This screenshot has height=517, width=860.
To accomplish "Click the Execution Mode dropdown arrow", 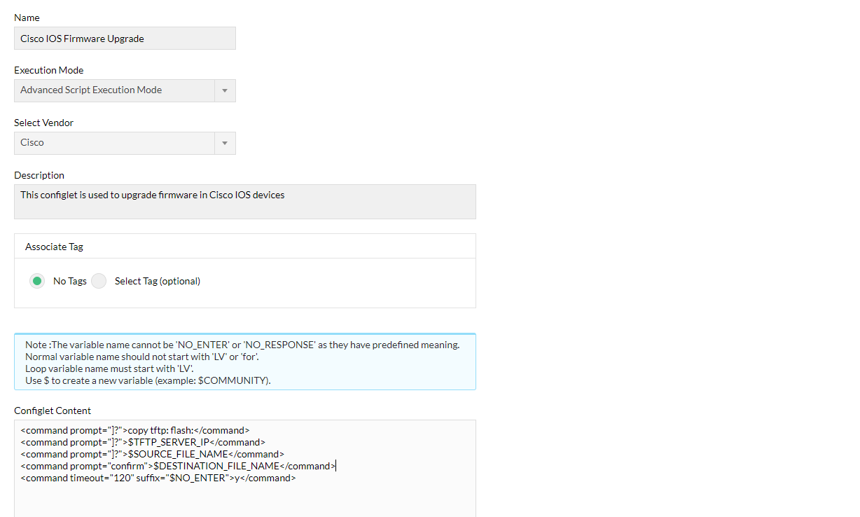I will coord(225,90).
